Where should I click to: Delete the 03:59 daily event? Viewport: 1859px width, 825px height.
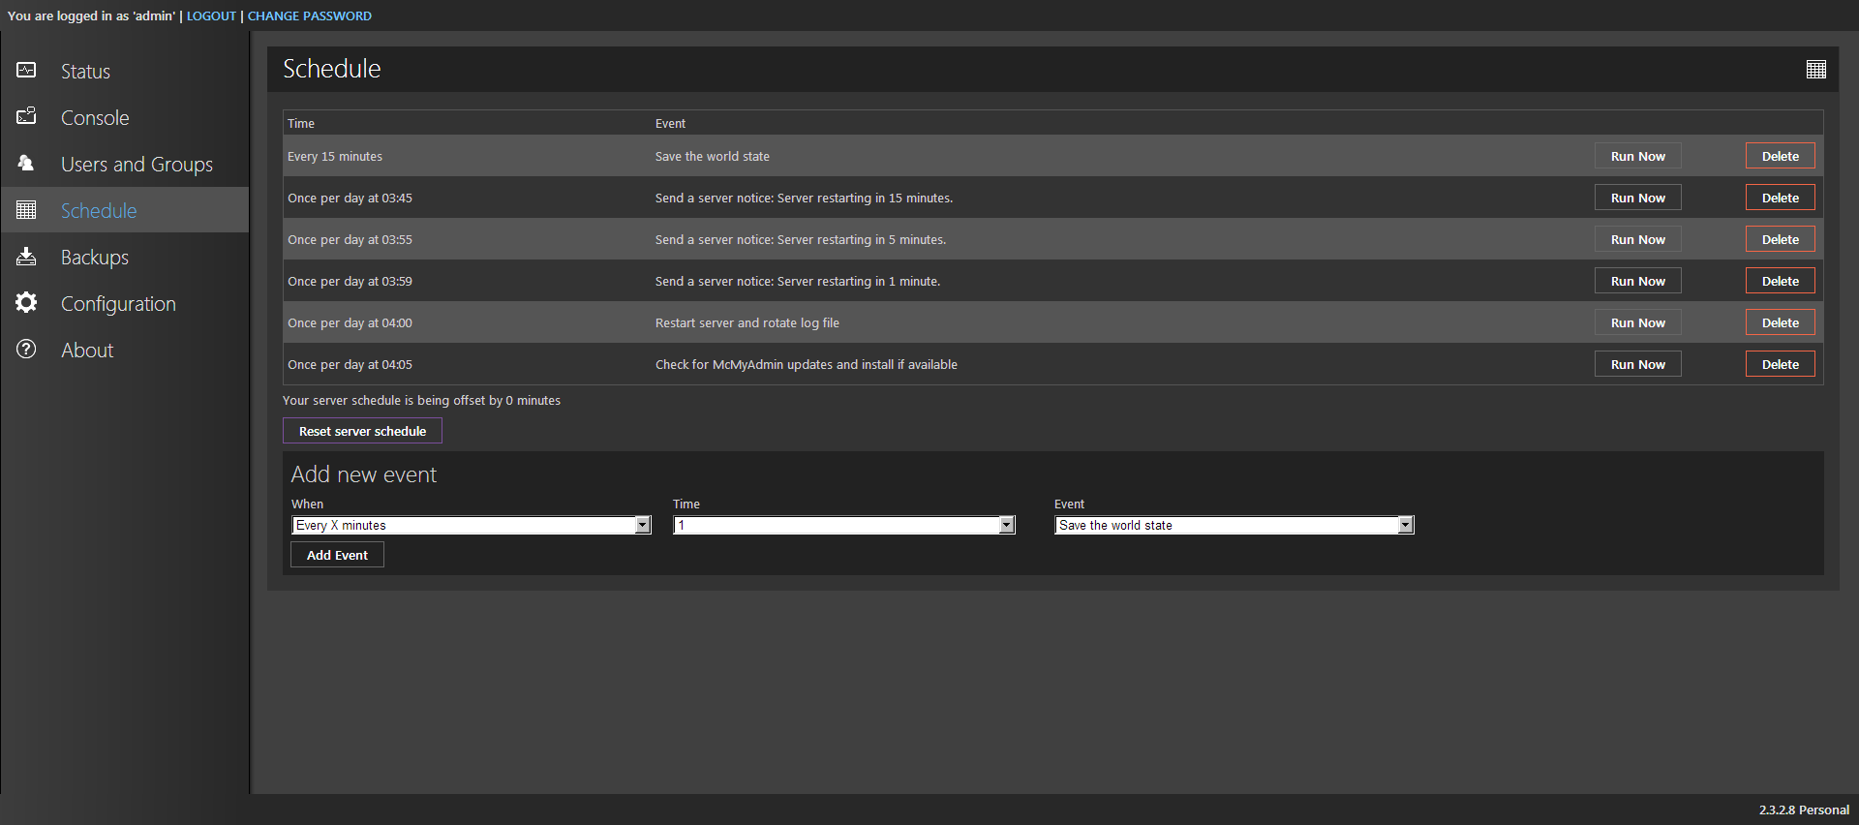(1780, 281)
